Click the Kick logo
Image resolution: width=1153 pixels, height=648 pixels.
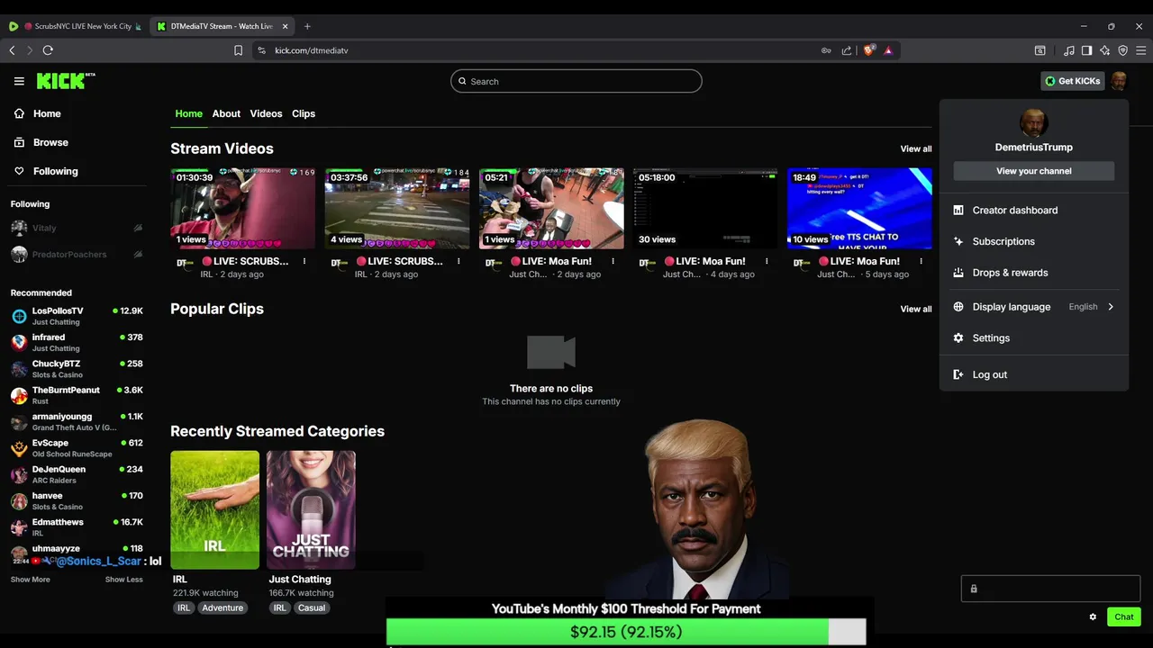[x=65, y=81]
